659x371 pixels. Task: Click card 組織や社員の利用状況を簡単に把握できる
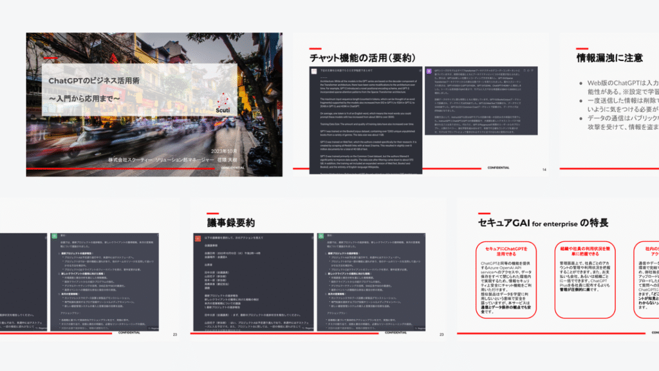tap(585, 280)
